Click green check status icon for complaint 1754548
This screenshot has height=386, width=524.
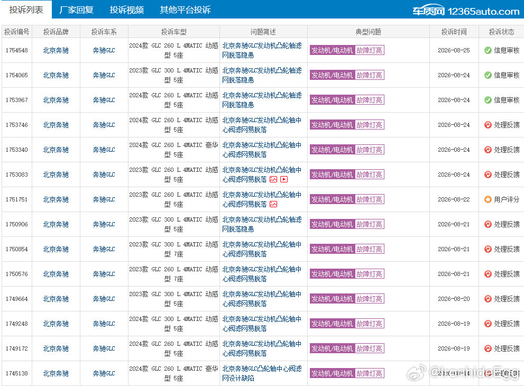pos(488,50)
